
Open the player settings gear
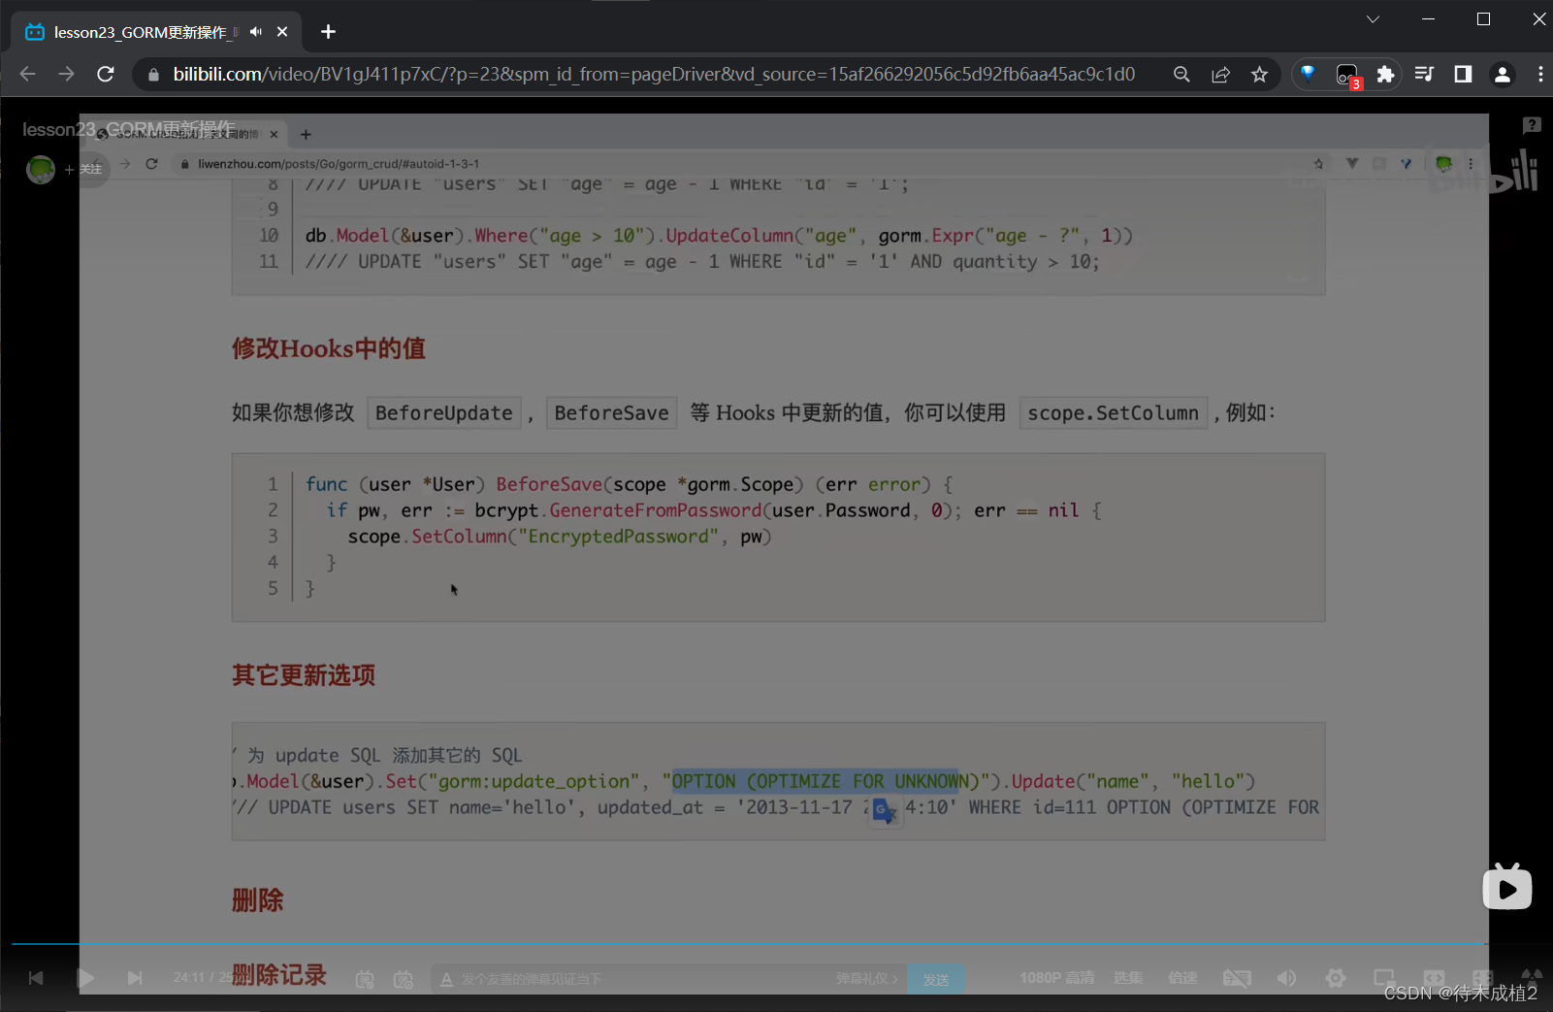[1336, 978]
